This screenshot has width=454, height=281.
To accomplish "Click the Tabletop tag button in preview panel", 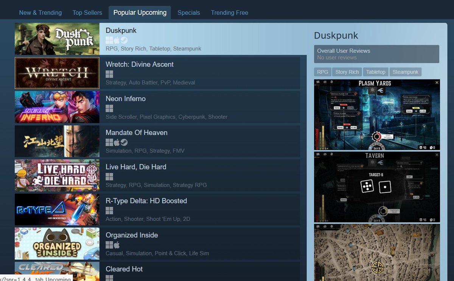I will (x=376, y=72).
